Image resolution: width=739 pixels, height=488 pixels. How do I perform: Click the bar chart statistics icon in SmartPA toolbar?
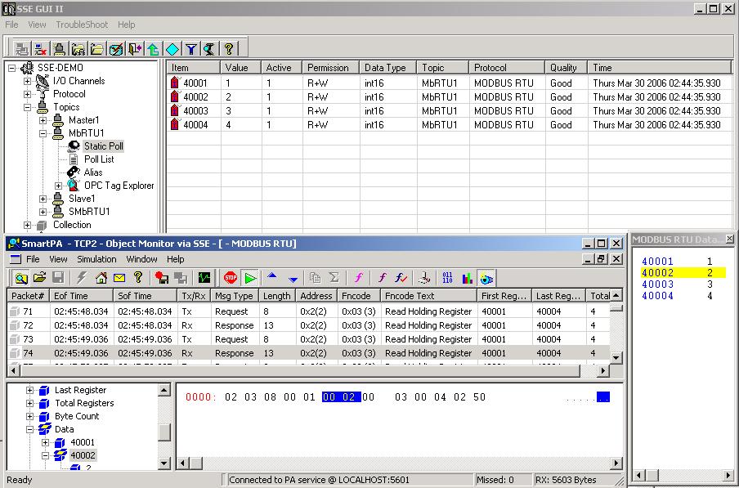point(467,278)
